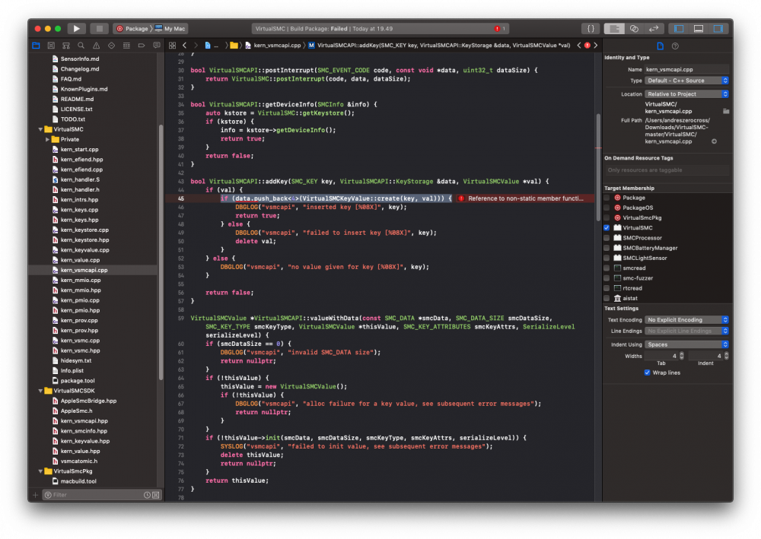761x539 pixels.
Task: Select My Mac run destination
Action: click(x=170, y=29)
